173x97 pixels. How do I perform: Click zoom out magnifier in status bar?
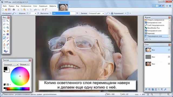(152, 94)
